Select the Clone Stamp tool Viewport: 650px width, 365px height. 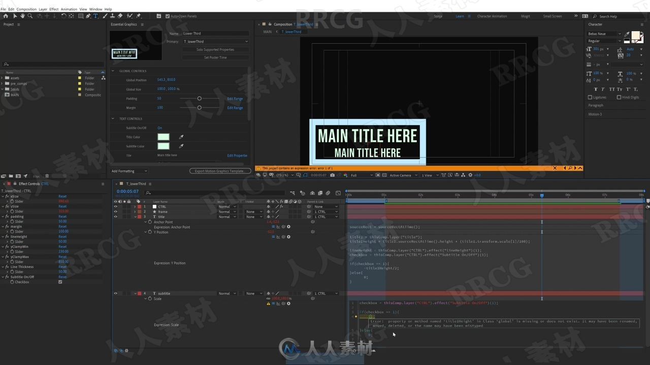112,16
